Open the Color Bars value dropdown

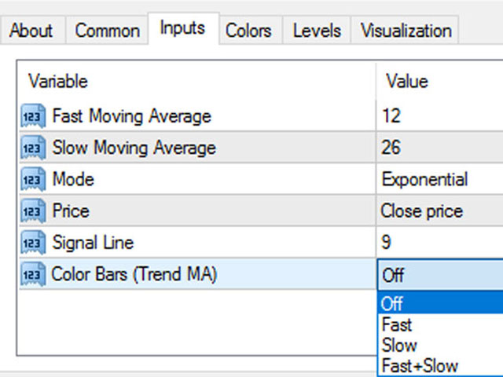[x=440, y=275]
